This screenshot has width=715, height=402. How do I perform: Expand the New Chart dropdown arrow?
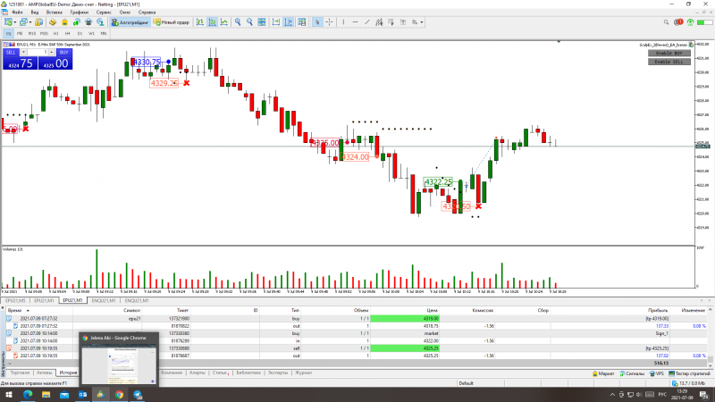tap(15, 21)
